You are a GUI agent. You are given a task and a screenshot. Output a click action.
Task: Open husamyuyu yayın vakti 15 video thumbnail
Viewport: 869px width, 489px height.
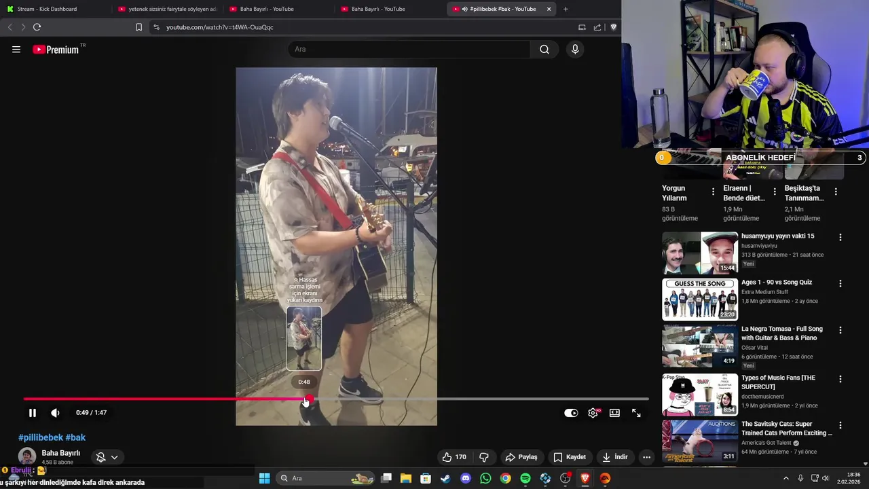click(x=700, y=253)
